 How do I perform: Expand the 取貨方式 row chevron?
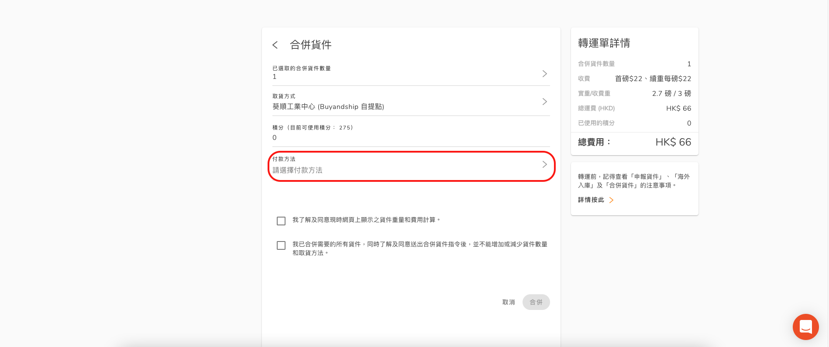pos(544,102)
